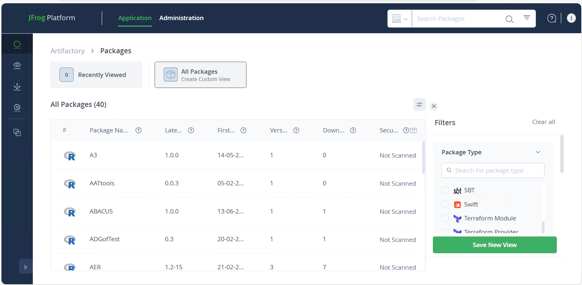Click the Swift logo icon
This screenshot has height=285, width=582.
[x=457, y=204]
